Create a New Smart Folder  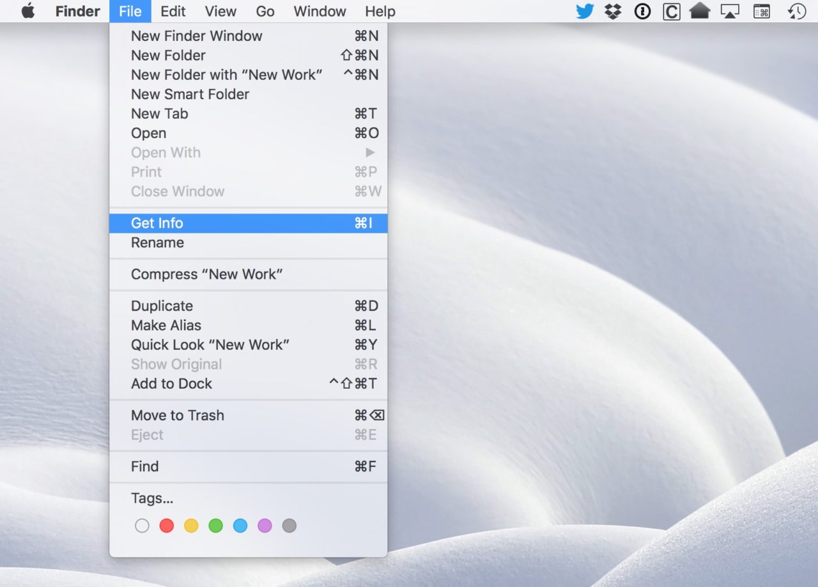(248, 94)
